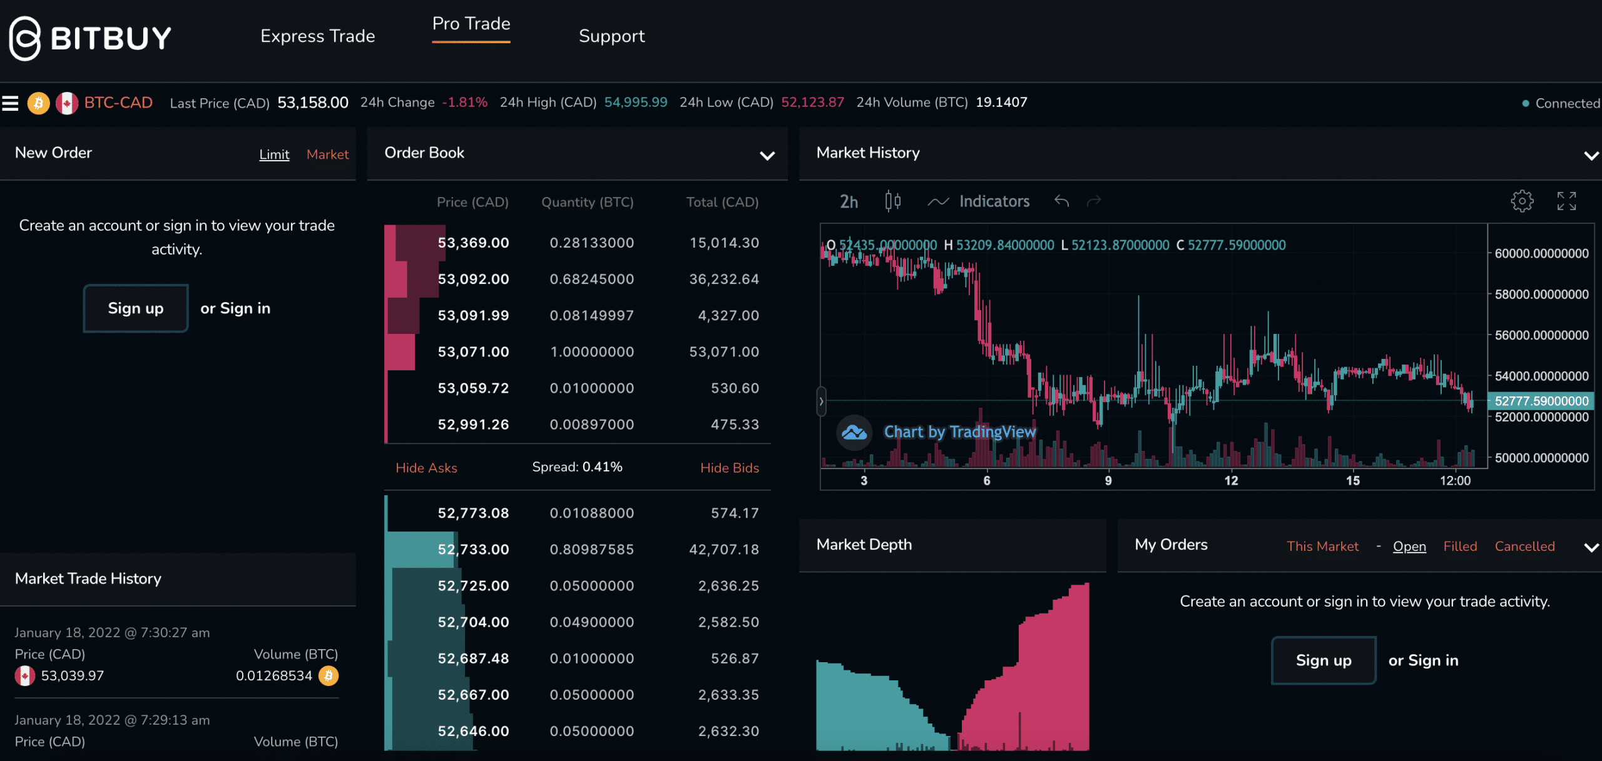Hide the asks in the order book
This screenshot has height=761, width=1602.
[426, 468]
